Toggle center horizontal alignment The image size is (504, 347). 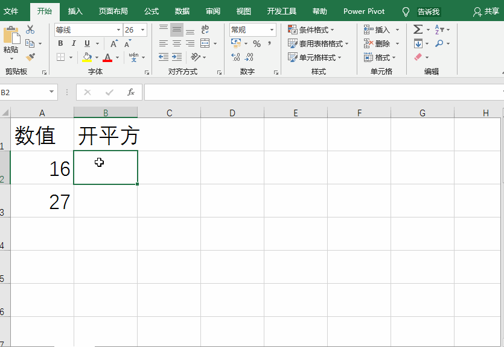coord(177,43)
